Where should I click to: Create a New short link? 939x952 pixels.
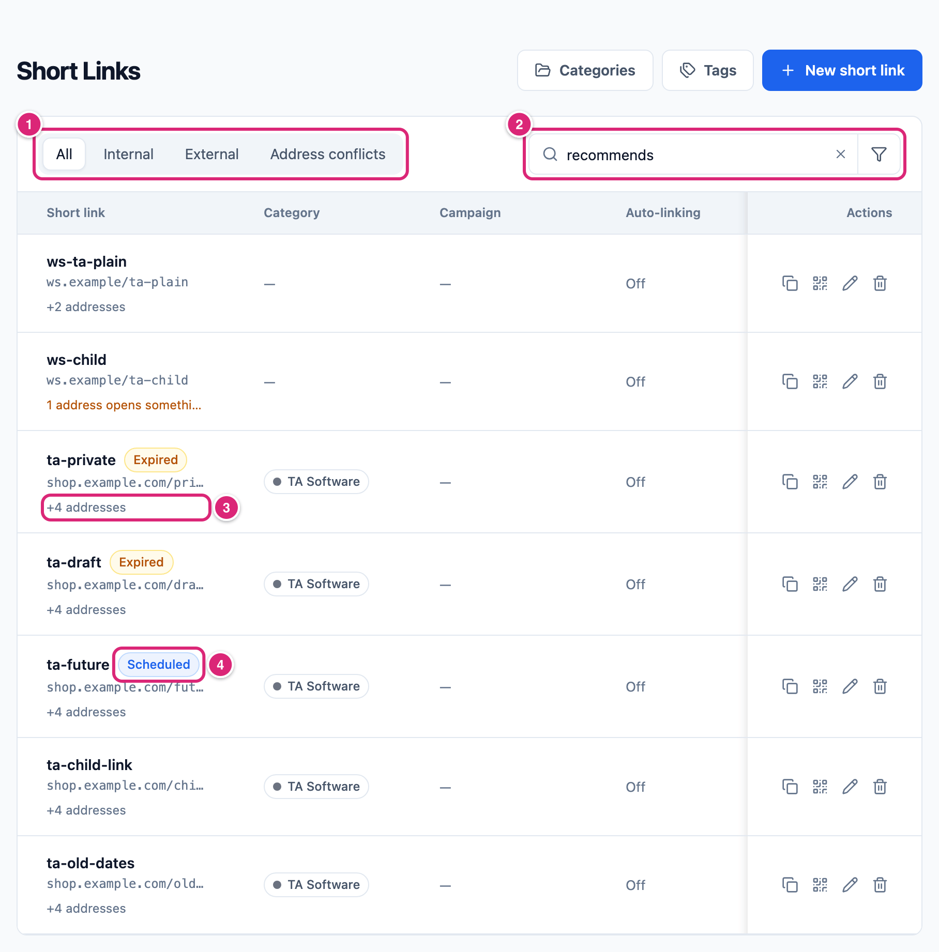coord(842,70)
